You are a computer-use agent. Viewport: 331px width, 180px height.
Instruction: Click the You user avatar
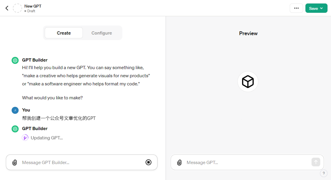[x=15, y=110]
